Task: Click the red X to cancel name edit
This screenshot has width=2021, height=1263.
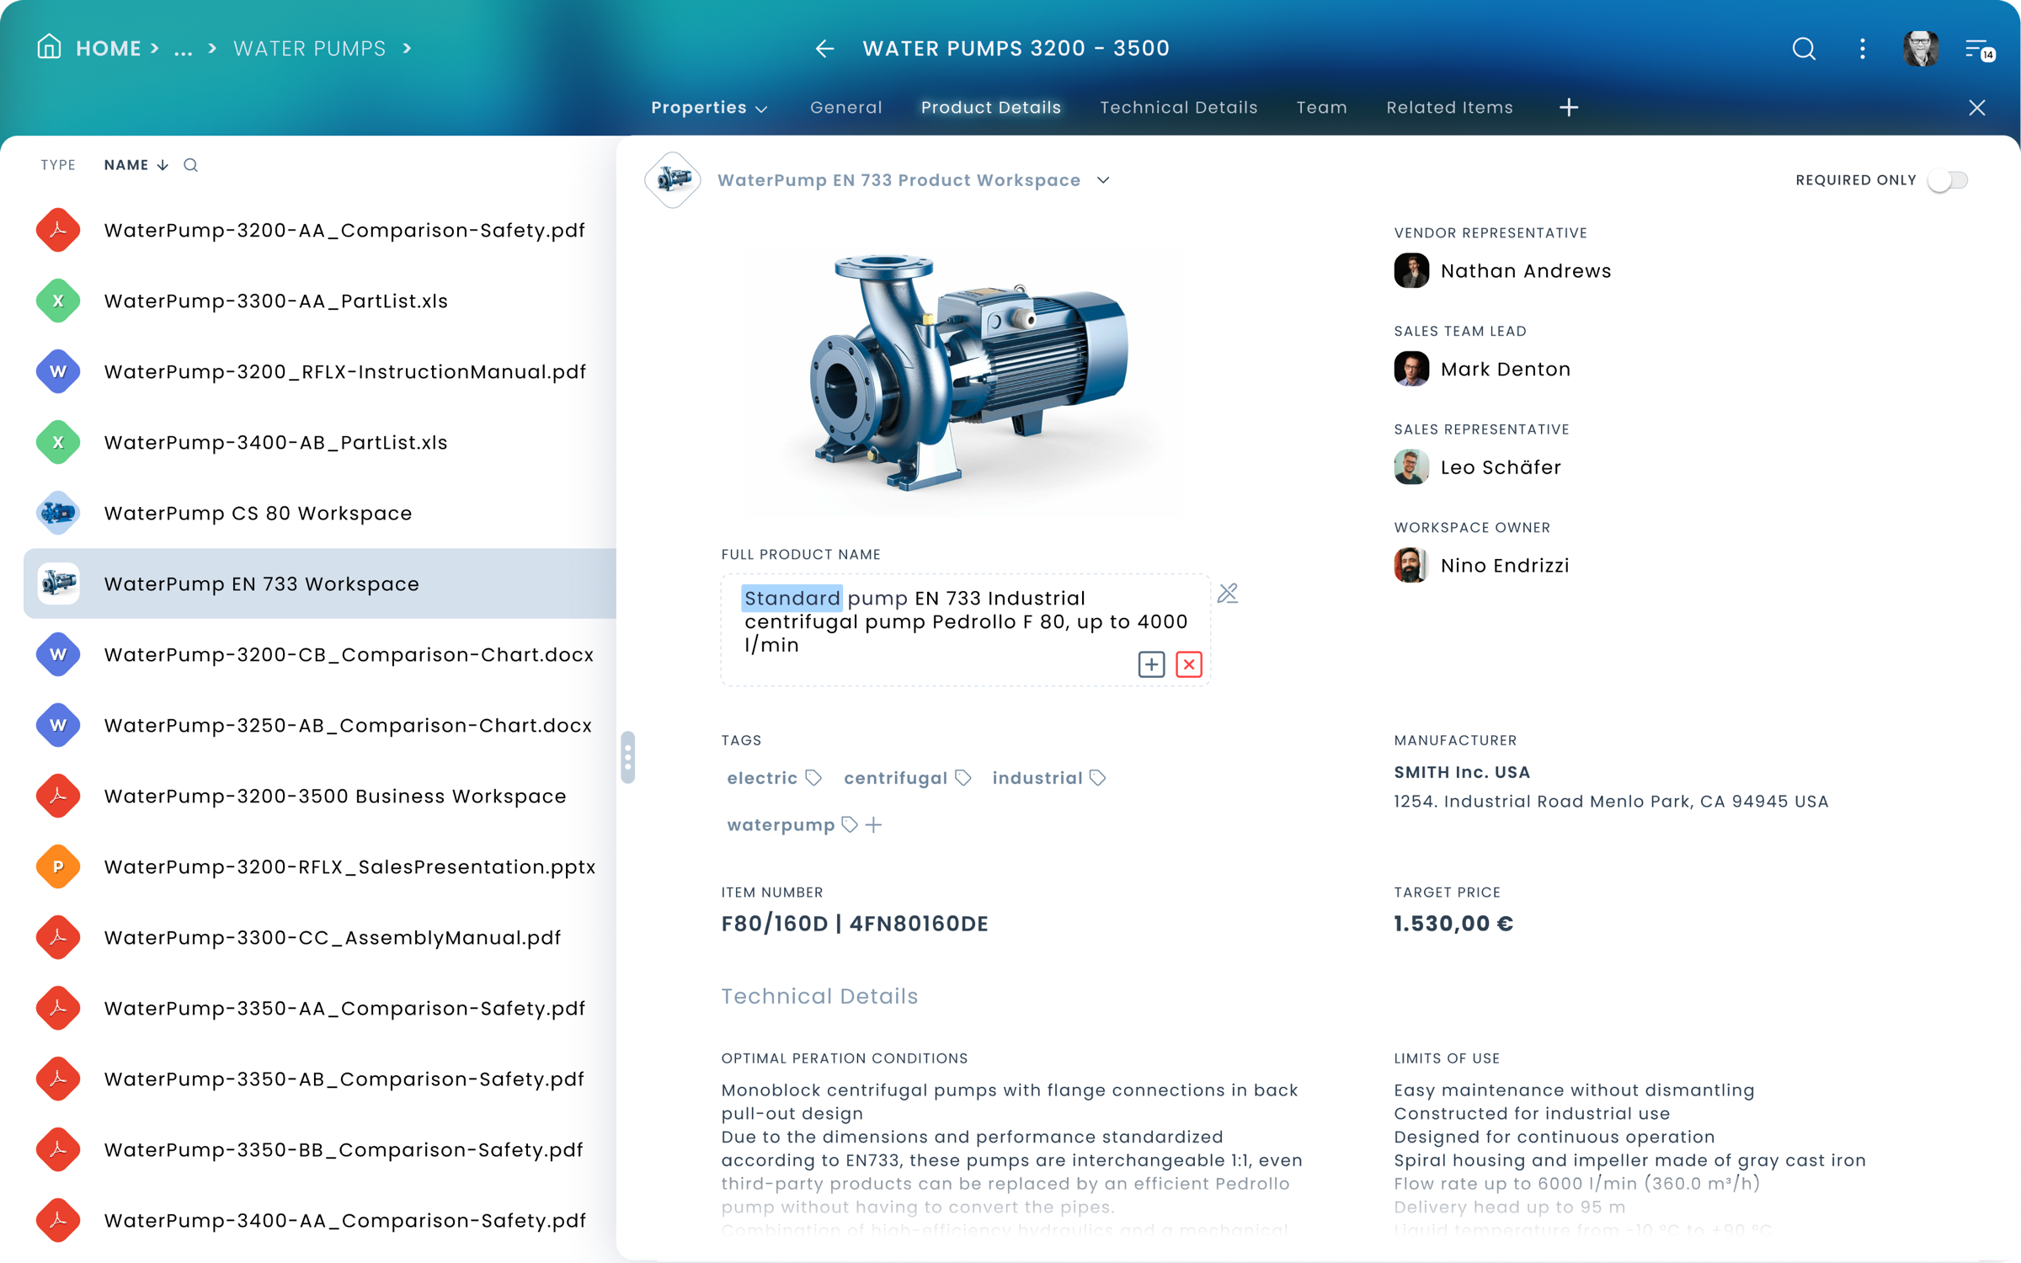Action: pos(1188,664)
